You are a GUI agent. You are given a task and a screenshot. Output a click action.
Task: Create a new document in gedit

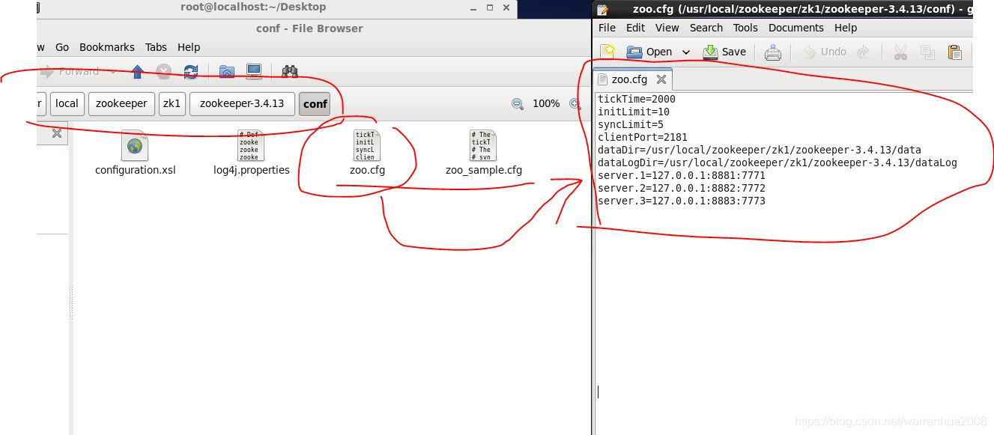pos(609,52)
